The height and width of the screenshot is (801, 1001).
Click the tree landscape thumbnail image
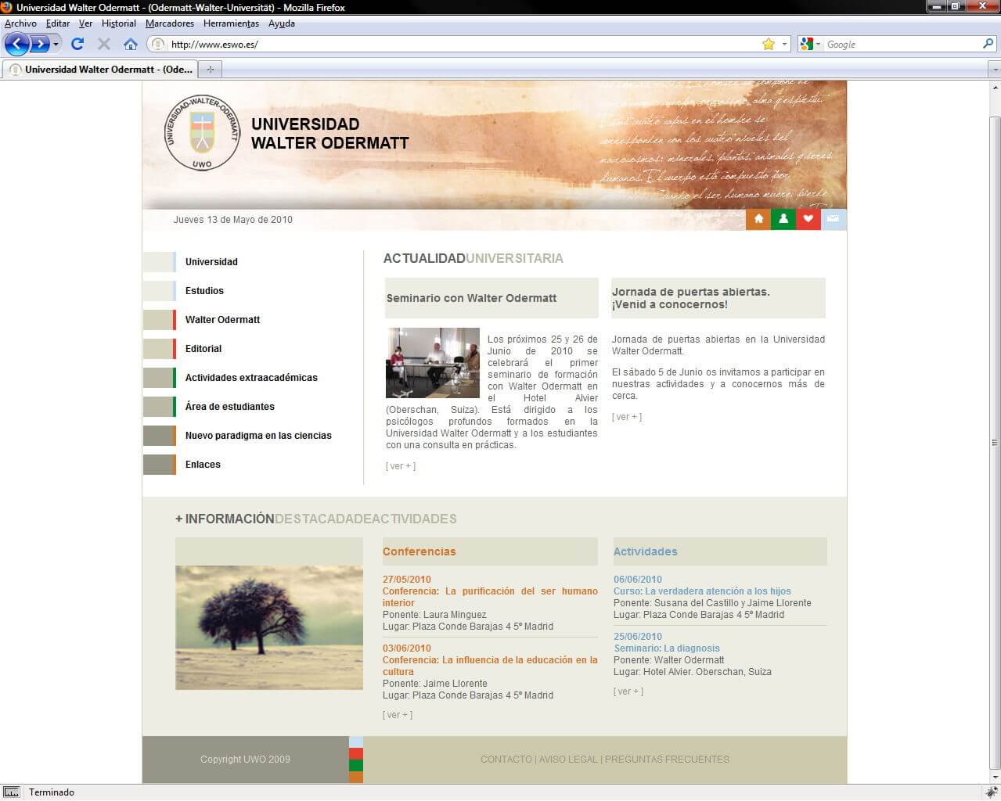click(269, 627)
